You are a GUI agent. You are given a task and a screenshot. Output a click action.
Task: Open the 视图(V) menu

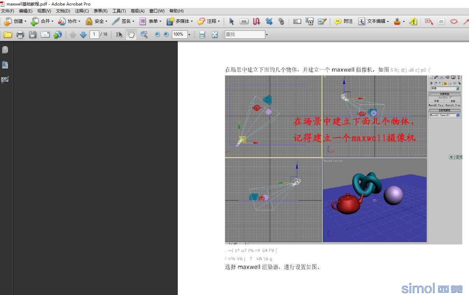pos(44,11)
